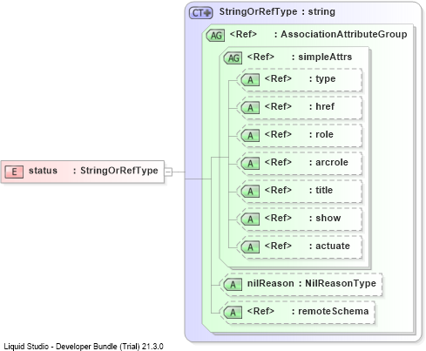
Task: Click the A attribute icon next to title
Action: (x=250, y=192)
